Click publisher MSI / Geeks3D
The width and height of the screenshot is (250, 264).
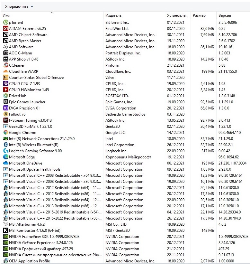[x=118, y=230]
